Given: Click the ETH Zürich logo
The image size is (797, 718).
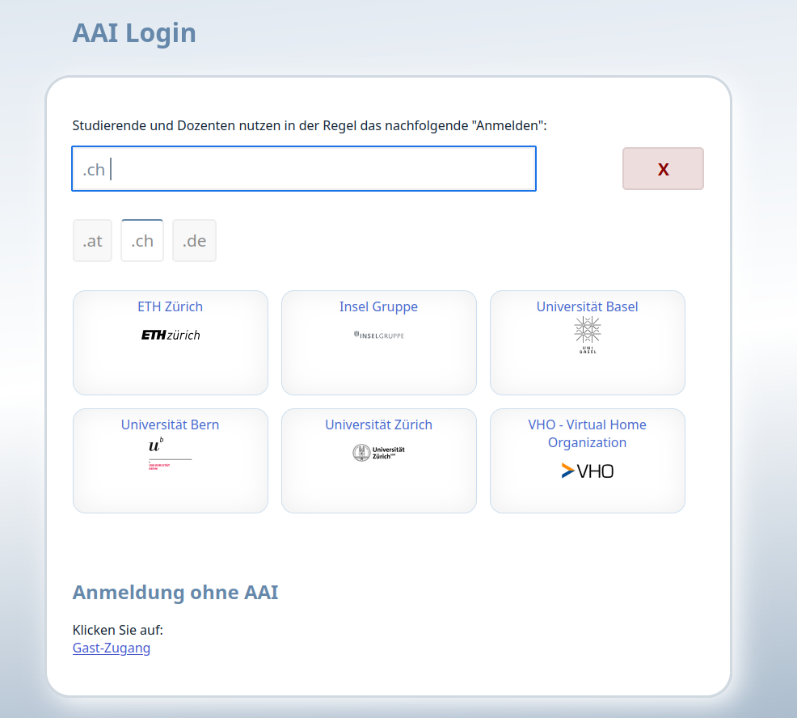Looking at the screenshot, I should point(171,335).
